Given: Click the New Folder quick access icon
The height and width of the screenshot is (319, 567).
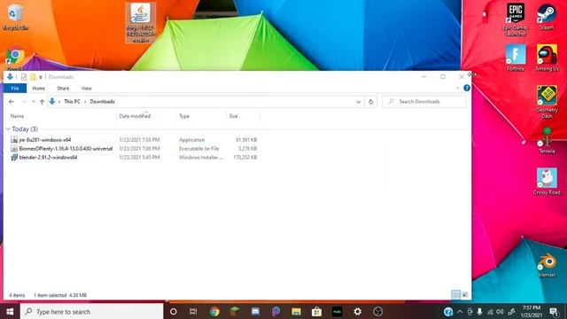Looking at the screenshot, I should [x=33, y=77].
